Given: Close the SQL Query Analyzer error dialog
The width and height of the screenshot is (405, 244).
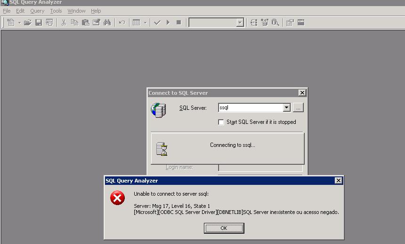Looking at the screenshot, I should click(x=338, y=181).
